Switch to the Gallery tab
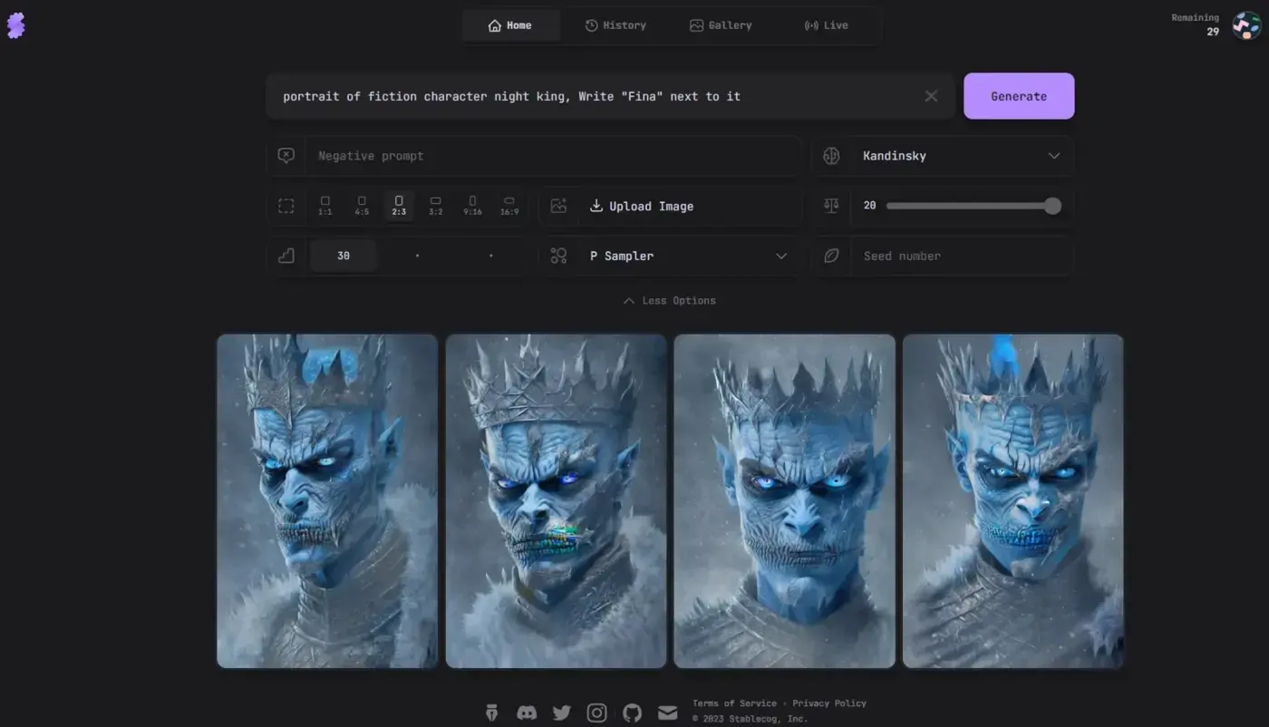1269x727 pixels. 721,25
